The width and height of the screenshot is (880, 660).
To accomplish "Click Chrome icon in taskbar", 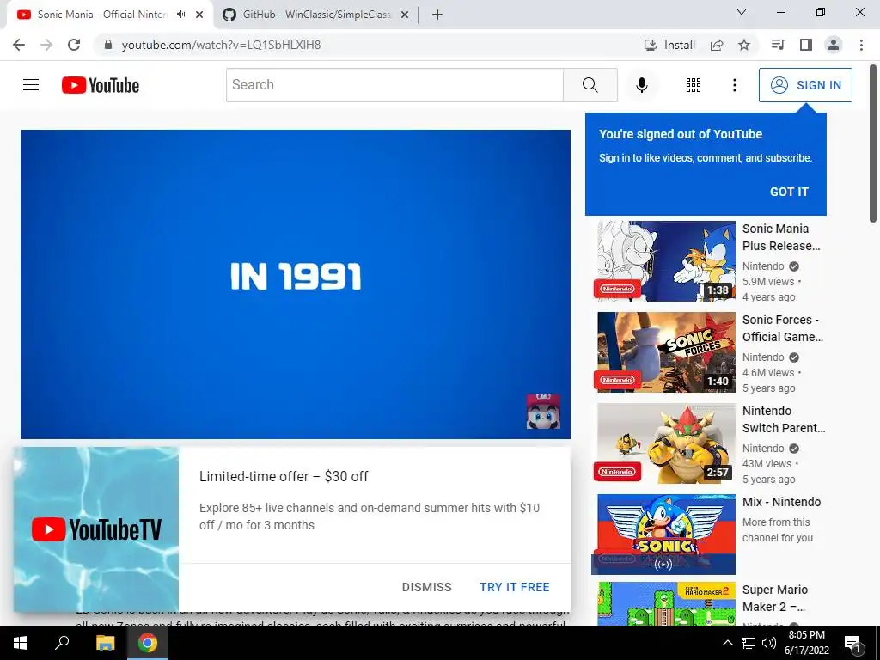I will coord(148,643).
